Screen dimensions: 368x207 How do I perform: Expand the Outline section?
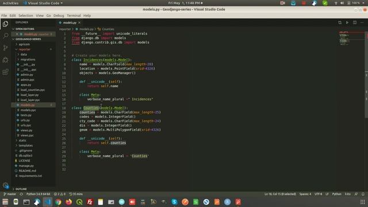point(33,189)
